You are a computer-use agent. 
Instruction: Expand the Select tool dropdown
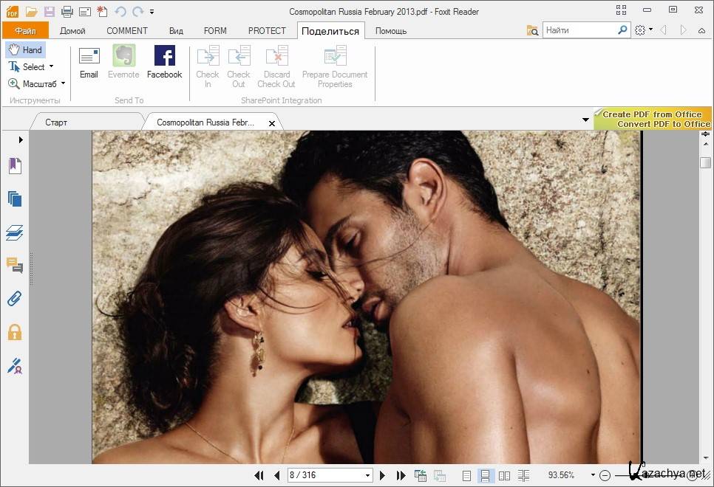coord(51,66)
